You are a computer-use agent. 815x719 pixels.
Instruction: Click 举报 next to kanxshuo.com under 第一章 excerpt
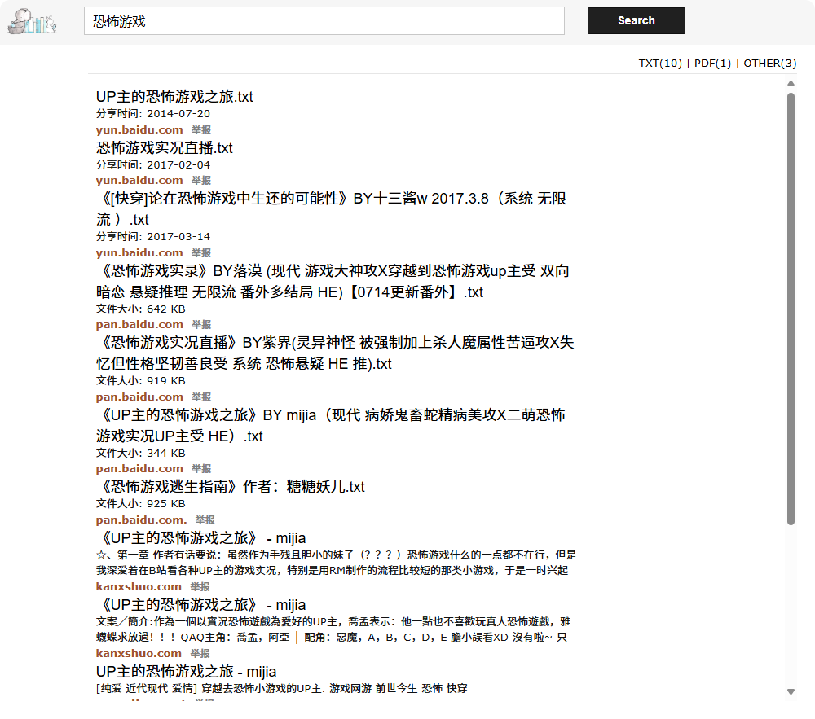coord(200,586)
